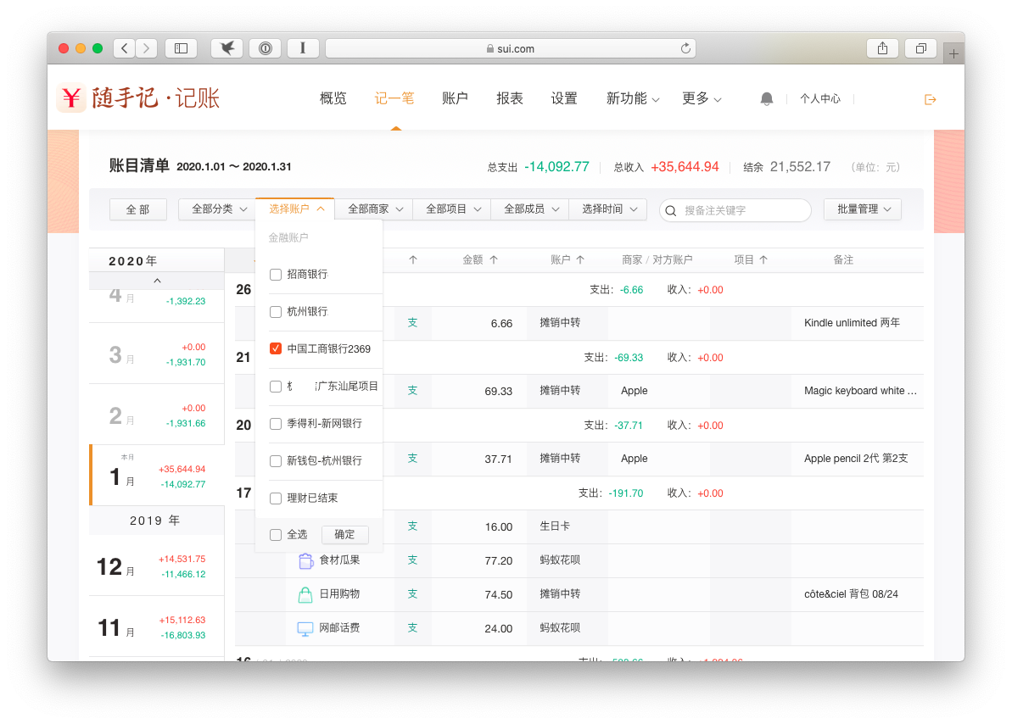This screenshot has height=724, width=1012.
Task: Check the 新钱包-杭州银行 checkbox
Action: coord(276,460)
